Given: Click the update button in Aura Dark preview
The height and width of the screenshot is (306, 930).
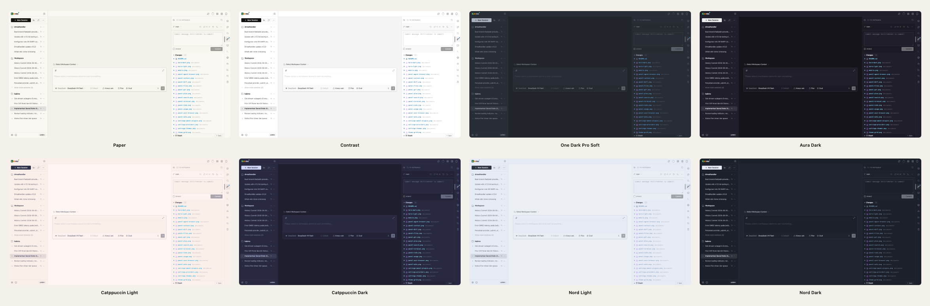Looking at the screenshot, I should 733,135.
